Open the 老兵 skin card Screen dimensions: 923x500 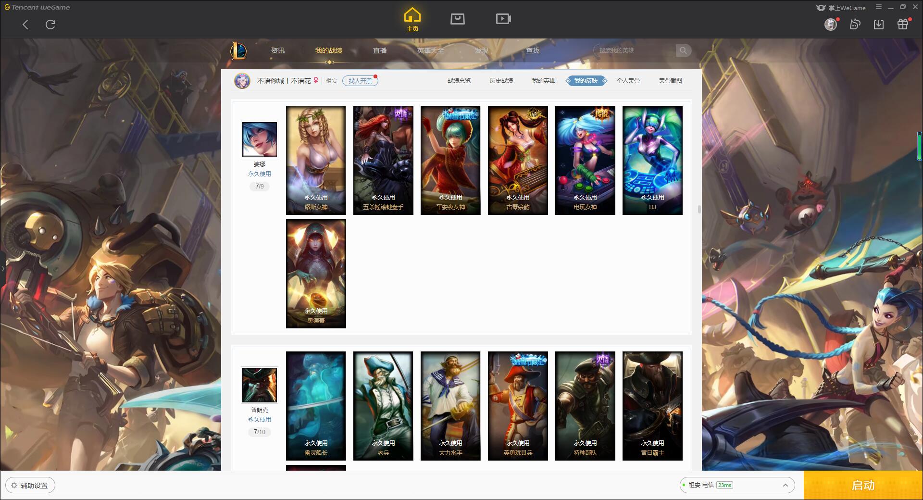coord(383,406)
